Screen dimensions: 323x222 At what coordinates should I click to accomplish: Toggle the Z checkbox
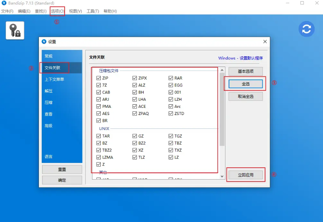tap(98, 164)
